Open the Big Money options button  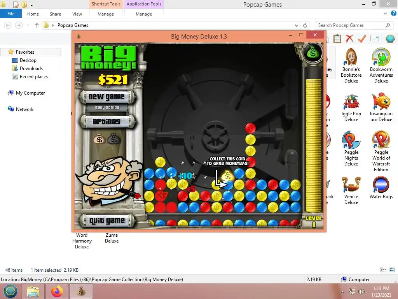click(106, 121)
